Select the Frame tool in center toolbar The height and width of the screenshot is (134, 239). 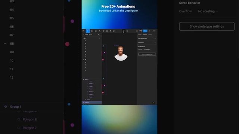click(92, 31)
